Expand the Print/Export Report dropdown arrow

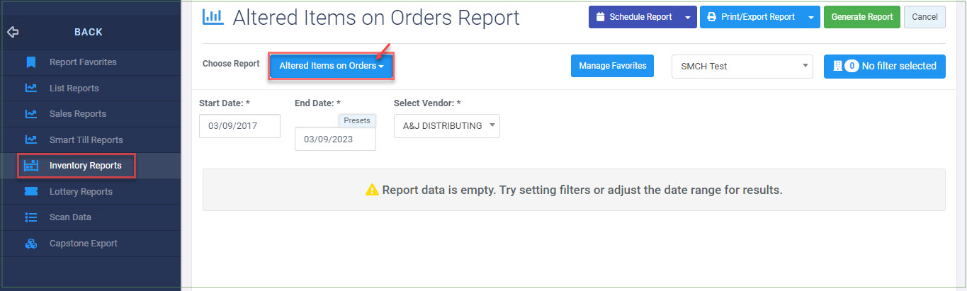(810, 17)
